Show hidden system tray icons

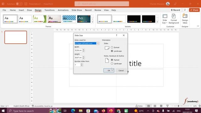coord(148,111)
